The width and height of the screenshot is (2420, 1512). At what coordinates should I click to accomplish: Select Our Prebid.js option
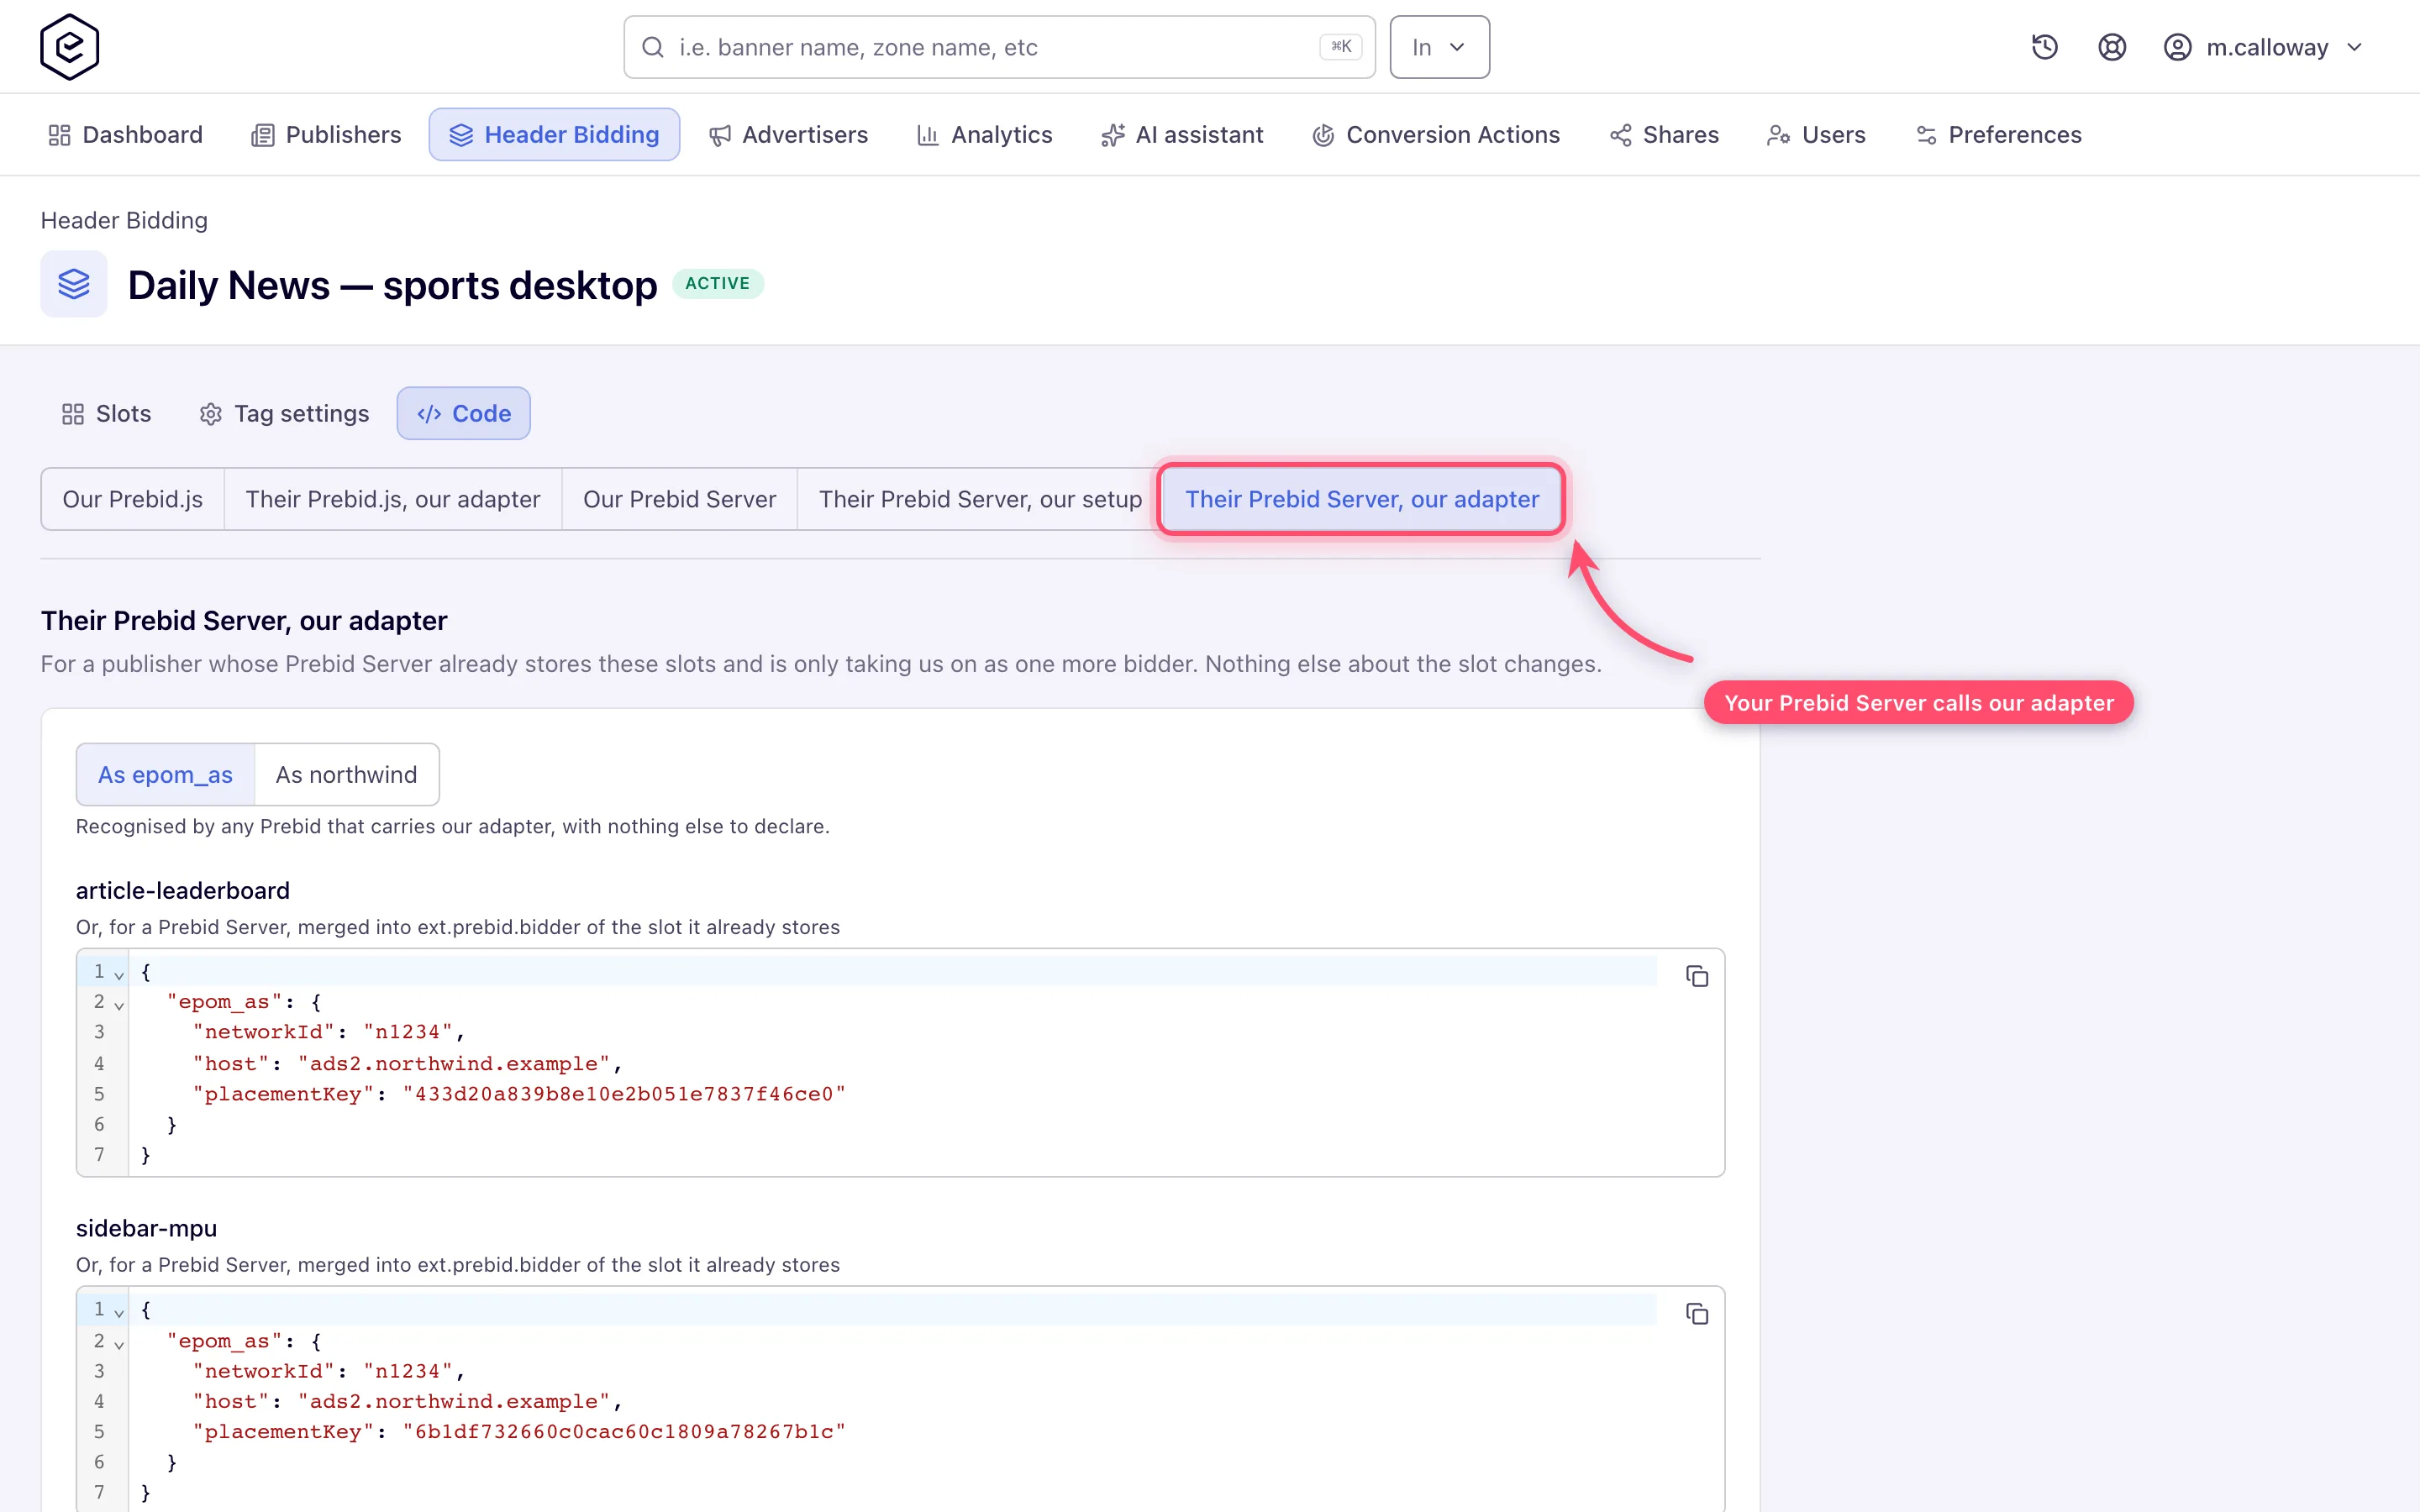133,499
